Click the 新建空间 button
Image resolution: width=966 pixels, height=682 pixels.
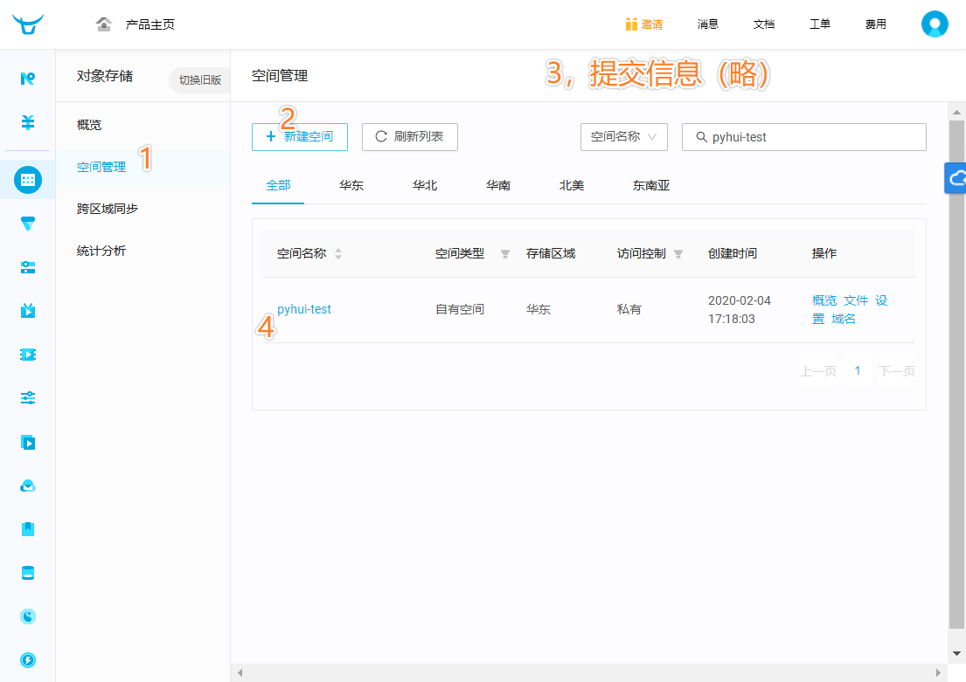click(x=299, y=136)
